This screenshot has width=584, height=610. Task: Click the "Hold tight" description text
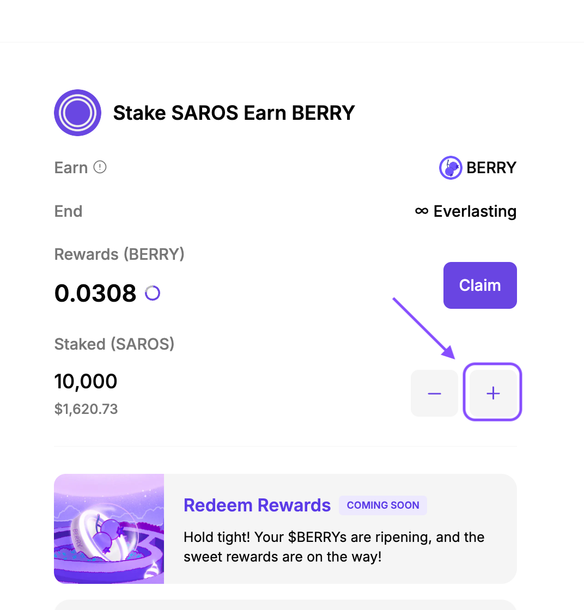(x=334, y=547)
